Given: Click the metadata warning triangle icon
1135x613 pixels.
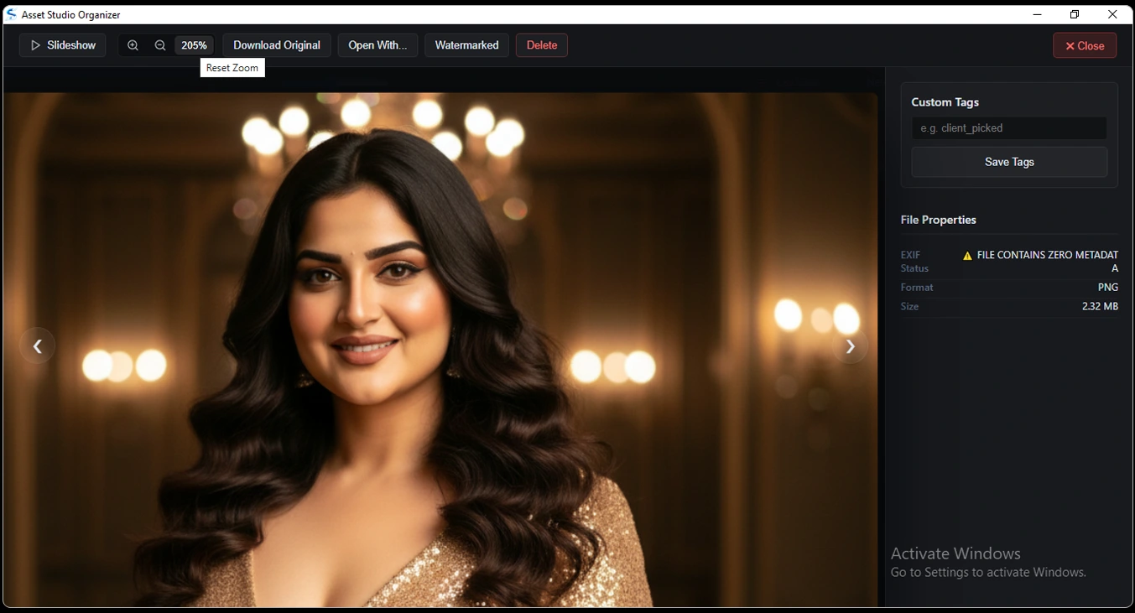Looking at the screenshot, I should (x=967, y=256).
